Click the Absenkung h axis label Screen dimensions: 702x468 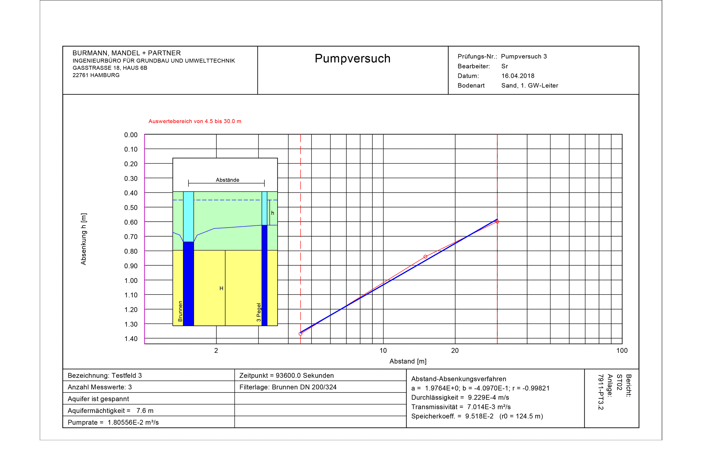84,239
